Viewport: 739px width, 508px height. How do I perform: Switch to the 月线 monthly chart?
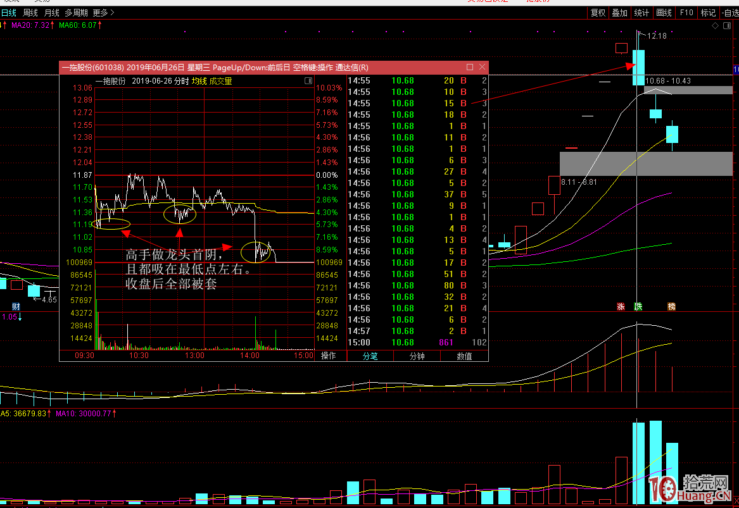(x=52, y=13)
